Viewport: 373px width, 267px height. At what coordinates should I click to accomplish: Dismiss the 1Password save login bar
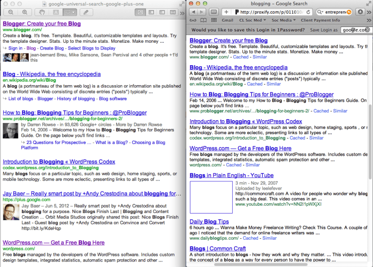pyautogui.click(x=368, y=30)
